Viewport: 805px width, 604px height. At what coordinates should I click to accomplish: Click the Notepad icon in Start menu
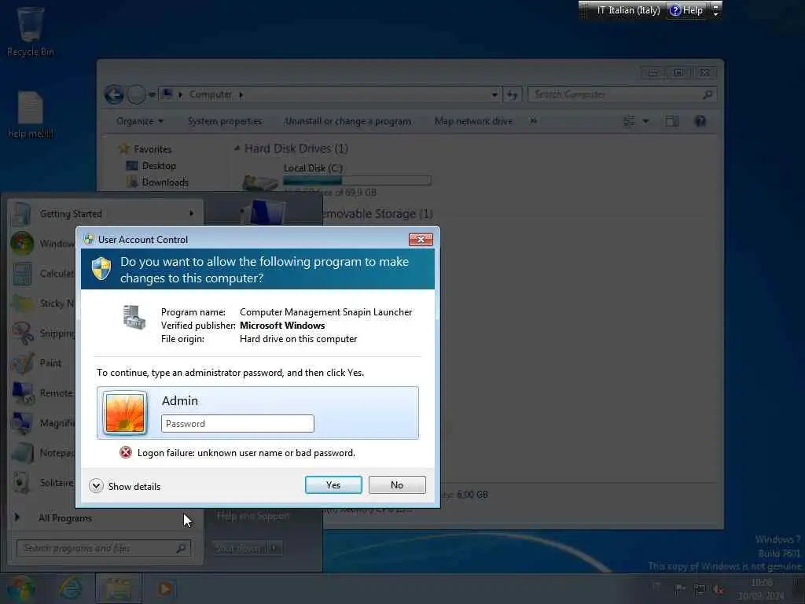pos(22,452)
